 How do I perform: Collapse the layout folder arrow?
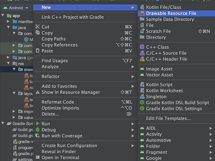pos(14,93)
